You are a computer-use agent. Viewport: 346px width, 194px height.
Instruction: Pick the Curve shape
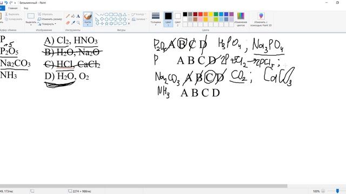click(x=102, y=15)
